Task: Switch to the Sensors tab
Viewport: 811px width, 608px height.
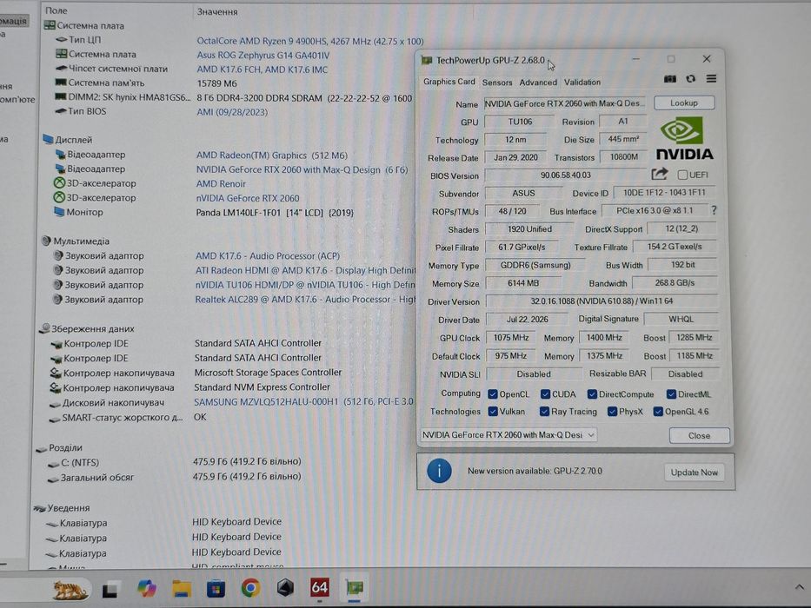Action: (497, 83)
